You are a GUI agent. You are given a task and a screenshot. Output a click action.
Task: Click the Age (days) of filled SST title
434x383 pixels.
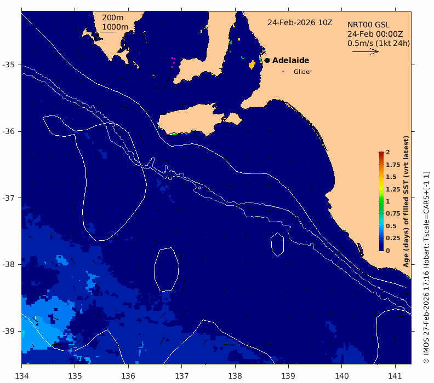point(406,201)
